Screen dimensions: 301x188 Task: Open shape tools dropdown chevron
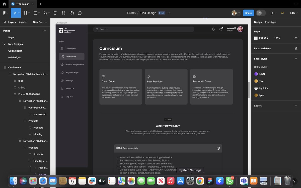[39, 13]
